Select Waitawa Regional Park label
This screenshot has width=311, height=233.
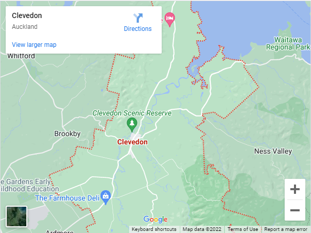(x=288, y=43)
